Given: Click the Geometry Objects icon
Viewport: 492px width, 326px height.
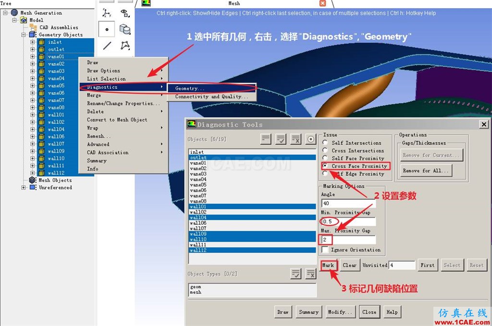Looking at the screenshot, I should click(x=33, y=35).
